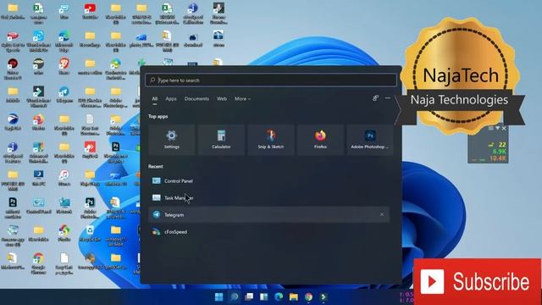The width and height of the screenshot is (542, 305).
Task: Click the 'Type here to search' field
Action: (x=271, y=80)
